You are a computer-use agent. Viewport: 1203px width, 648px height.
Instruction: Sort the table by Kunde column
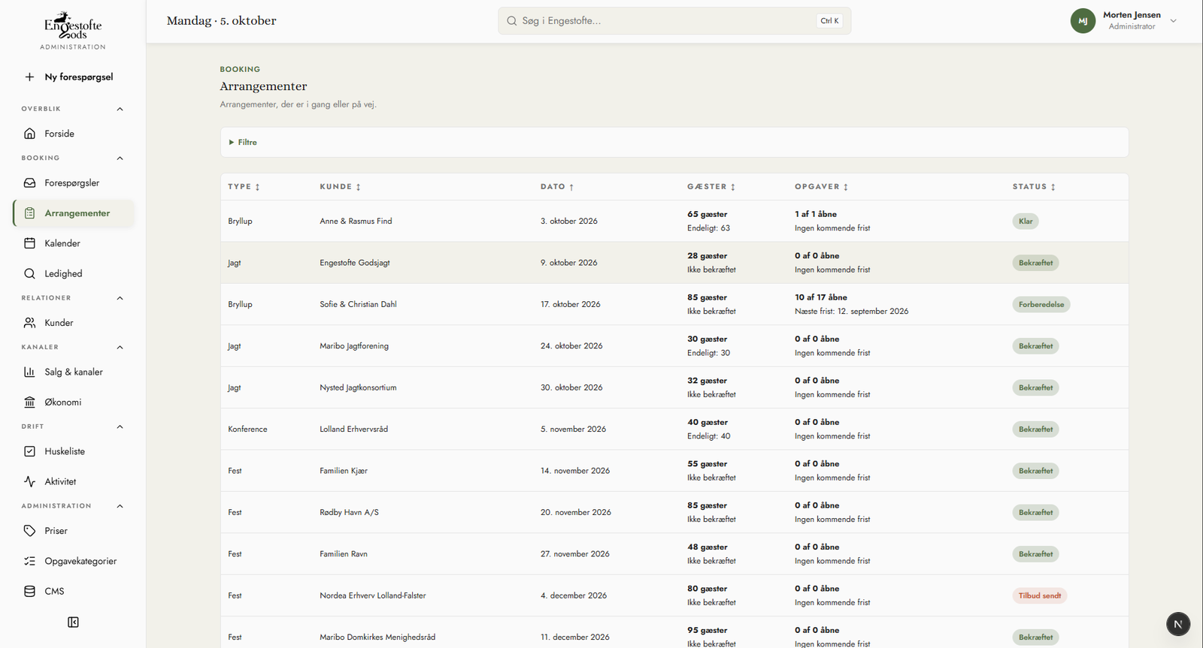pos(340,187)
